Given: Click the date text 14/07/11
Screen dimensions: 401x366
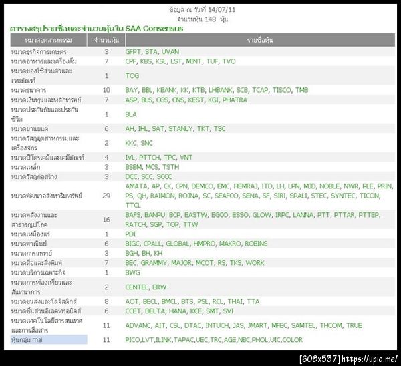Looking at the screenshot, I should pos(222,10).
